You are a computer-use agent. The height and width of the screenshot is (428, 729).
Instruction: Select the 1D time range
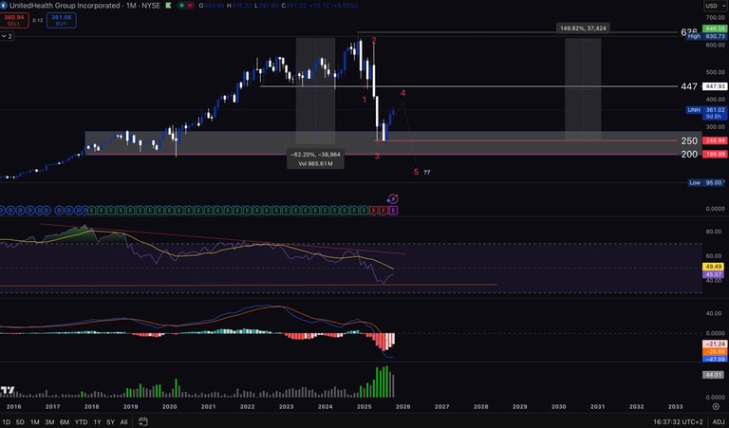pos(7,422)
